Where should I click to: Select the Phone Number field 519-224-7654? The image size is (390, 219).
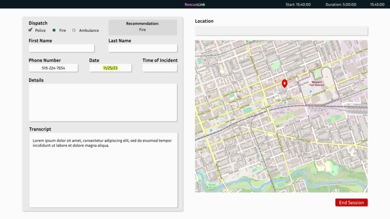(53, 68)
